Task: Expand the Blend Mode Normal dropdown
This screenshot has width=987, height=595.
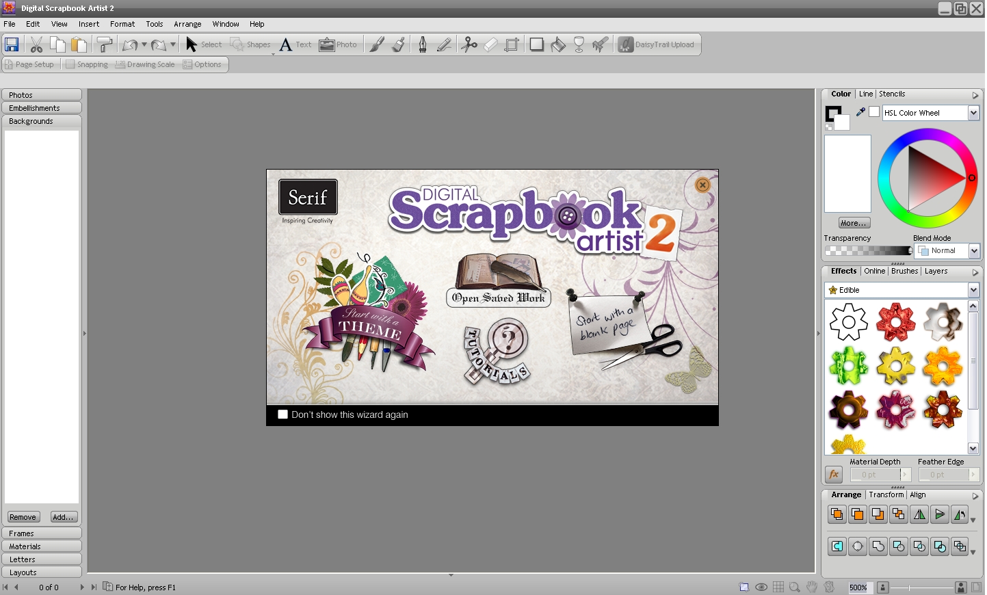Action: coord(974,251)
